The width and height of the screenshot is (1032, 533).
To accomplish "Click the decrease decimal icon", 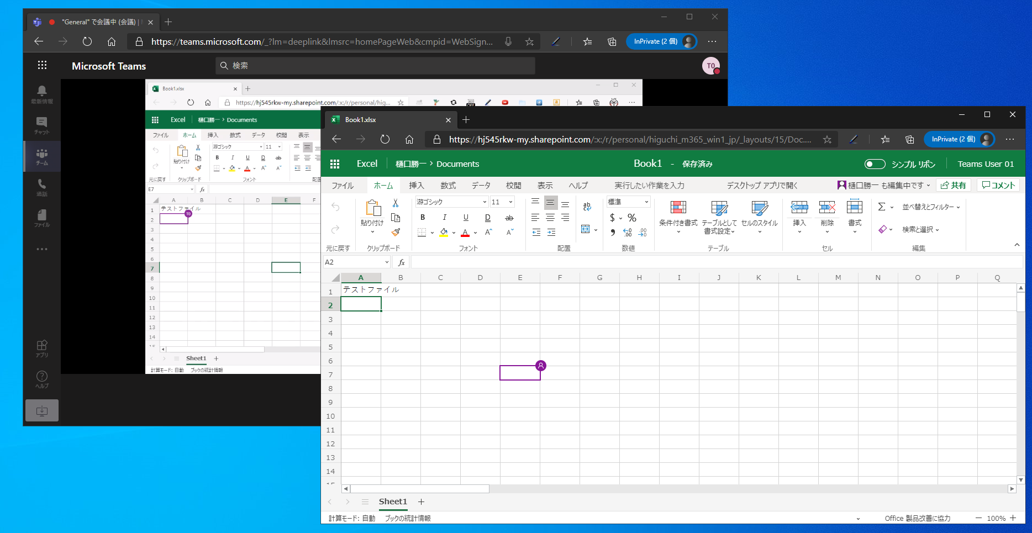I will [x=643, y=233].
